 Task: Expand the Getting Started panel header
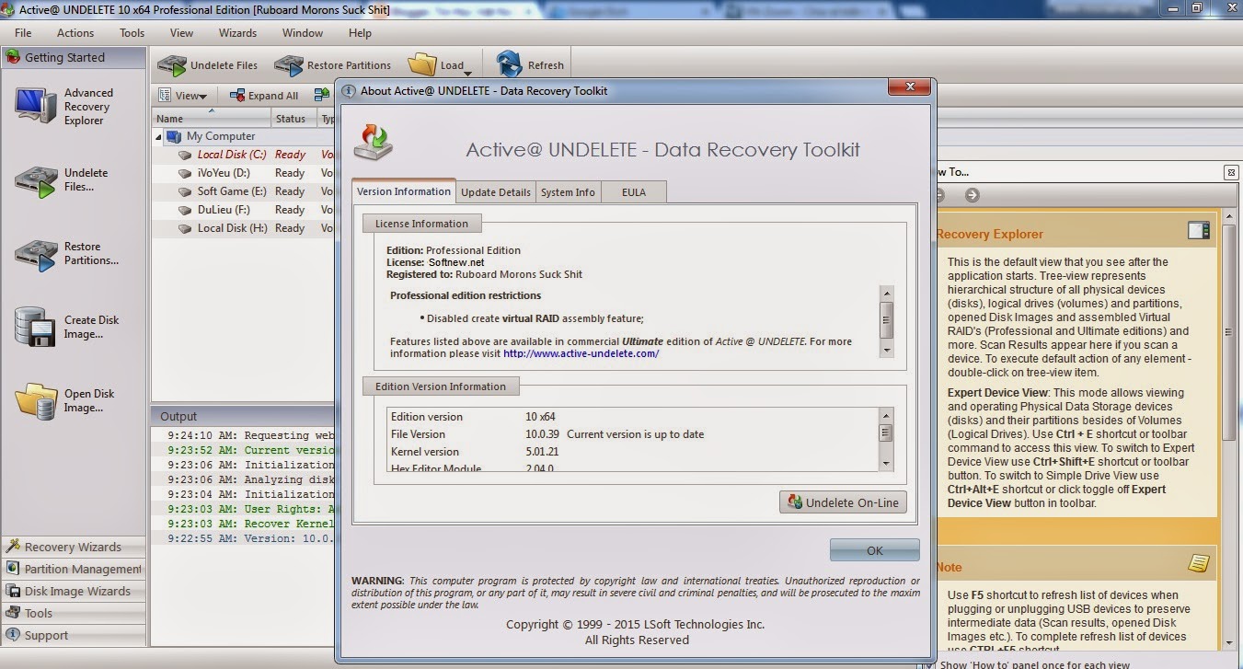point(74,57)
